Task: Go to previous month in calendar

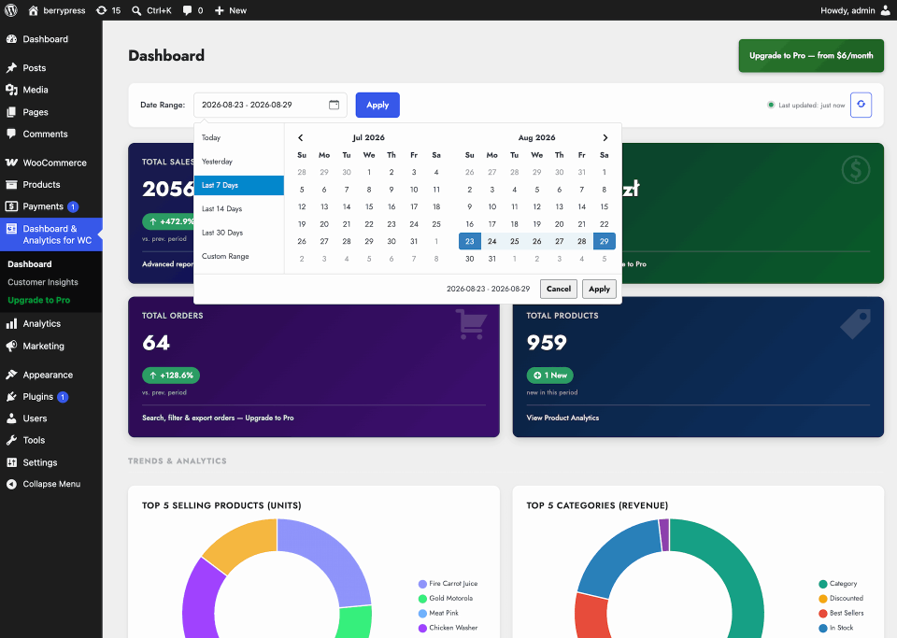Action: tap(300, 137)
